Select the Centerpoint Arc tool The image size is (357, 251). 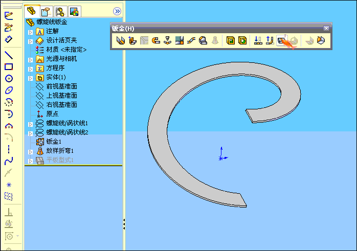[x=9, y=102]
